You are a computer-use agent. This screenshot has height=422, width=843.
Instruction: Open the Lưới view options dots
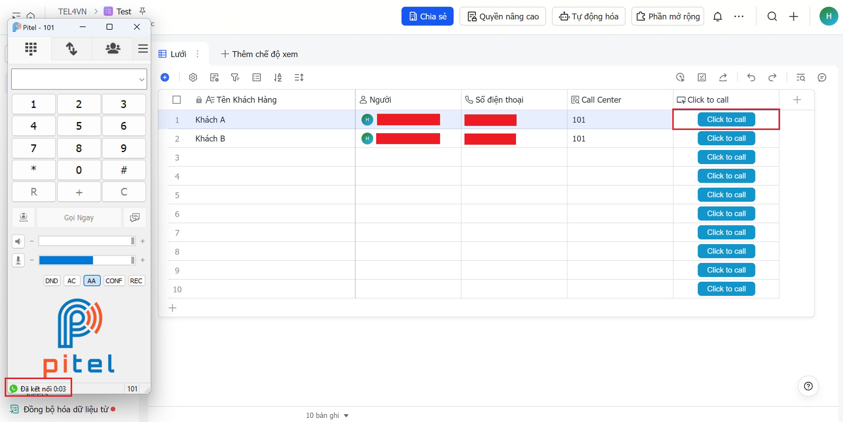pyautogui.click(x=197, y=54)
